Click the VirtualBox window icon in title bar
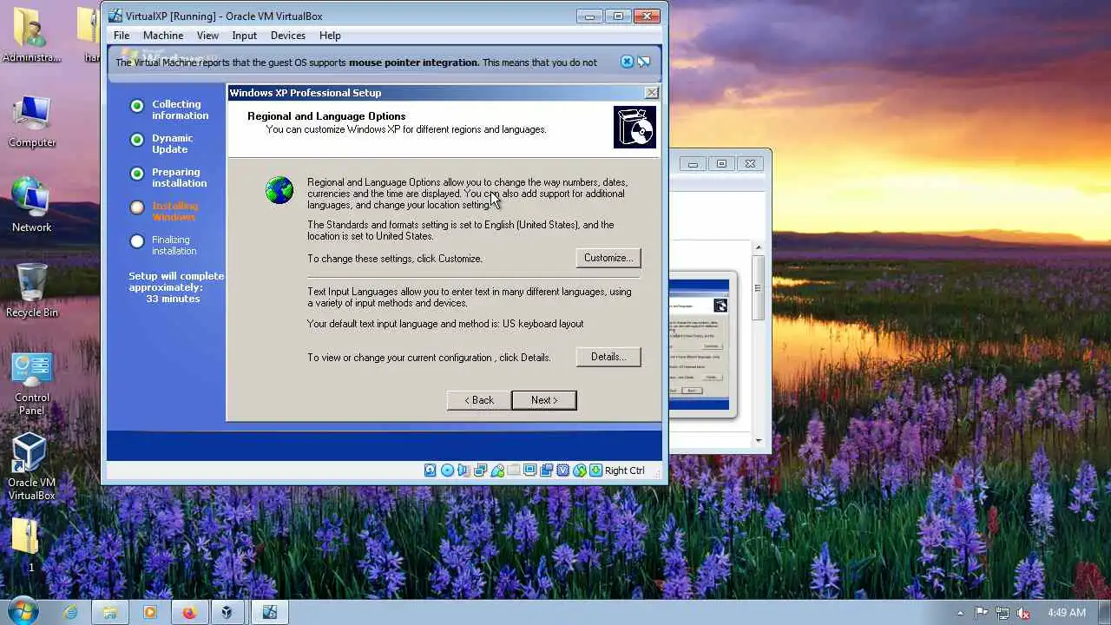 point(115,16)
